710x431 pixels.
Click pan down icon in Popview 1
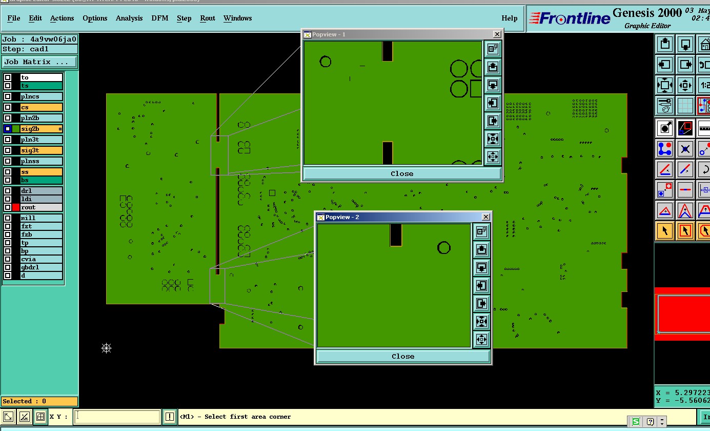[493, 85]
